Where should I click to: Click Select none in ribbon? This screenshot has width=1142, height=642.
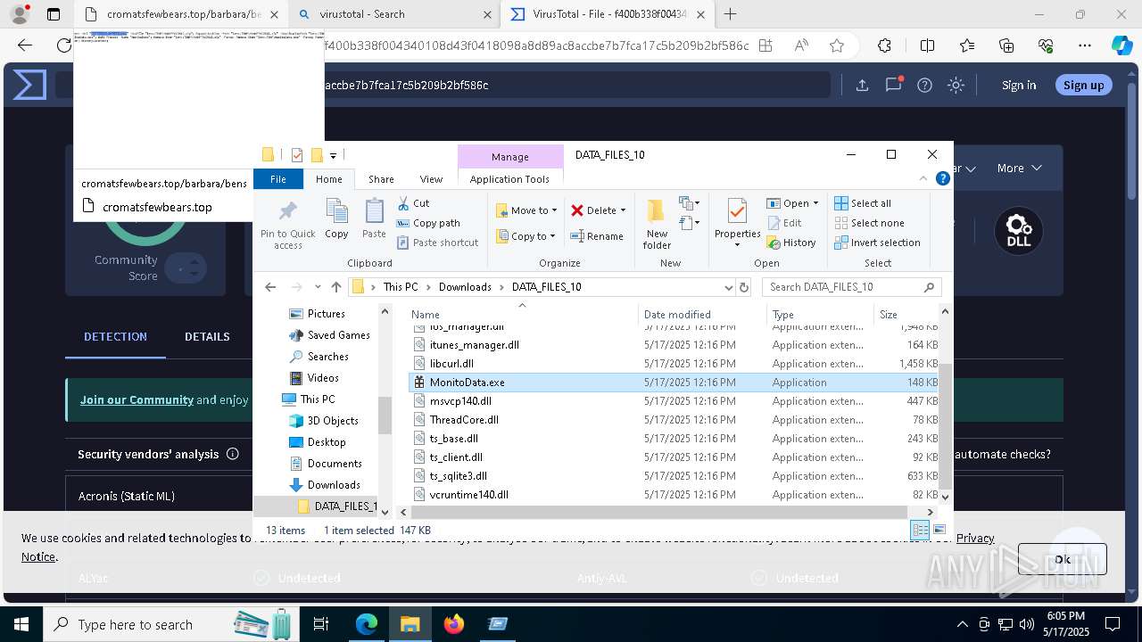(x=869, y=223)
